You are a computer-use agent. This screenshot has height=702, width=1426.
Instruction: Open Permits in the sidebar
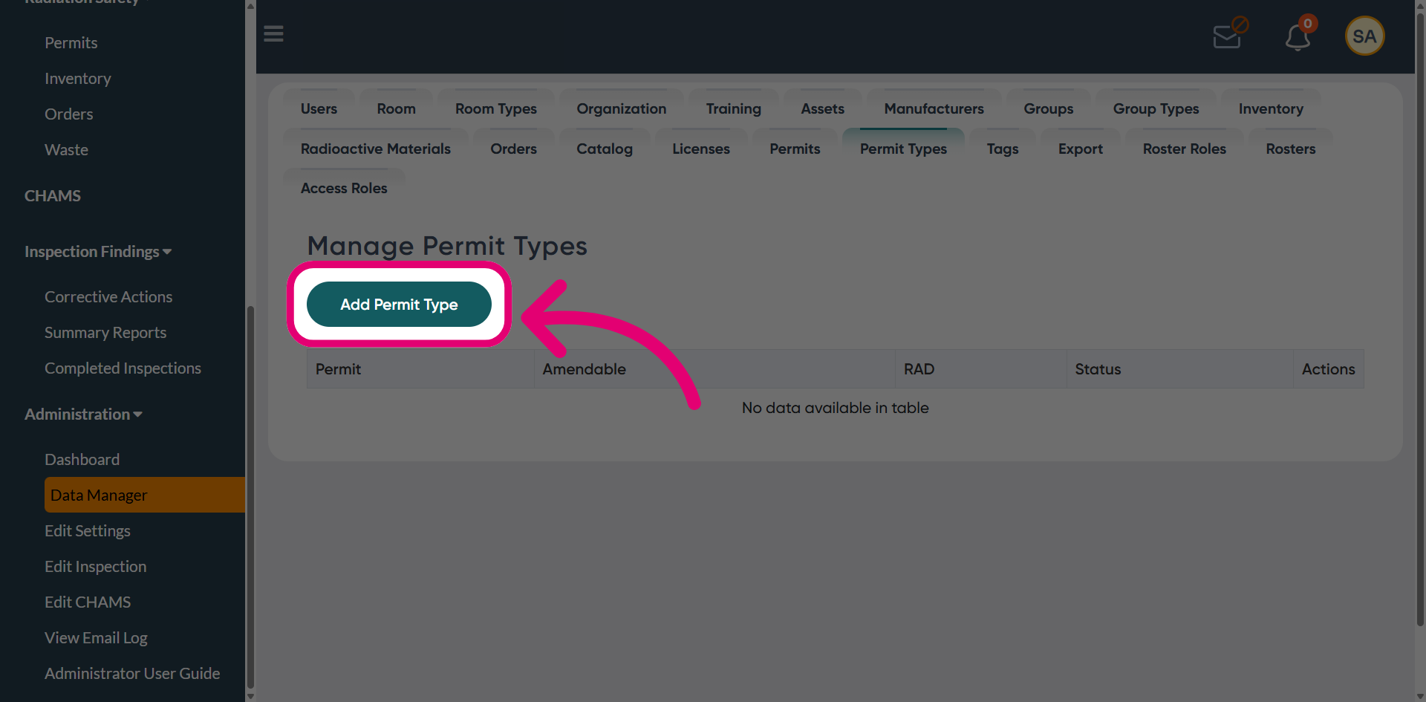click(x=71, y=43)
